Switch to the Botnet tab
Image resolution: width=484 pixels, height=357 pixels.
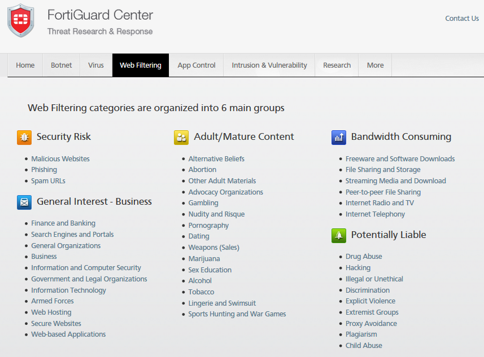click(62, 65)
